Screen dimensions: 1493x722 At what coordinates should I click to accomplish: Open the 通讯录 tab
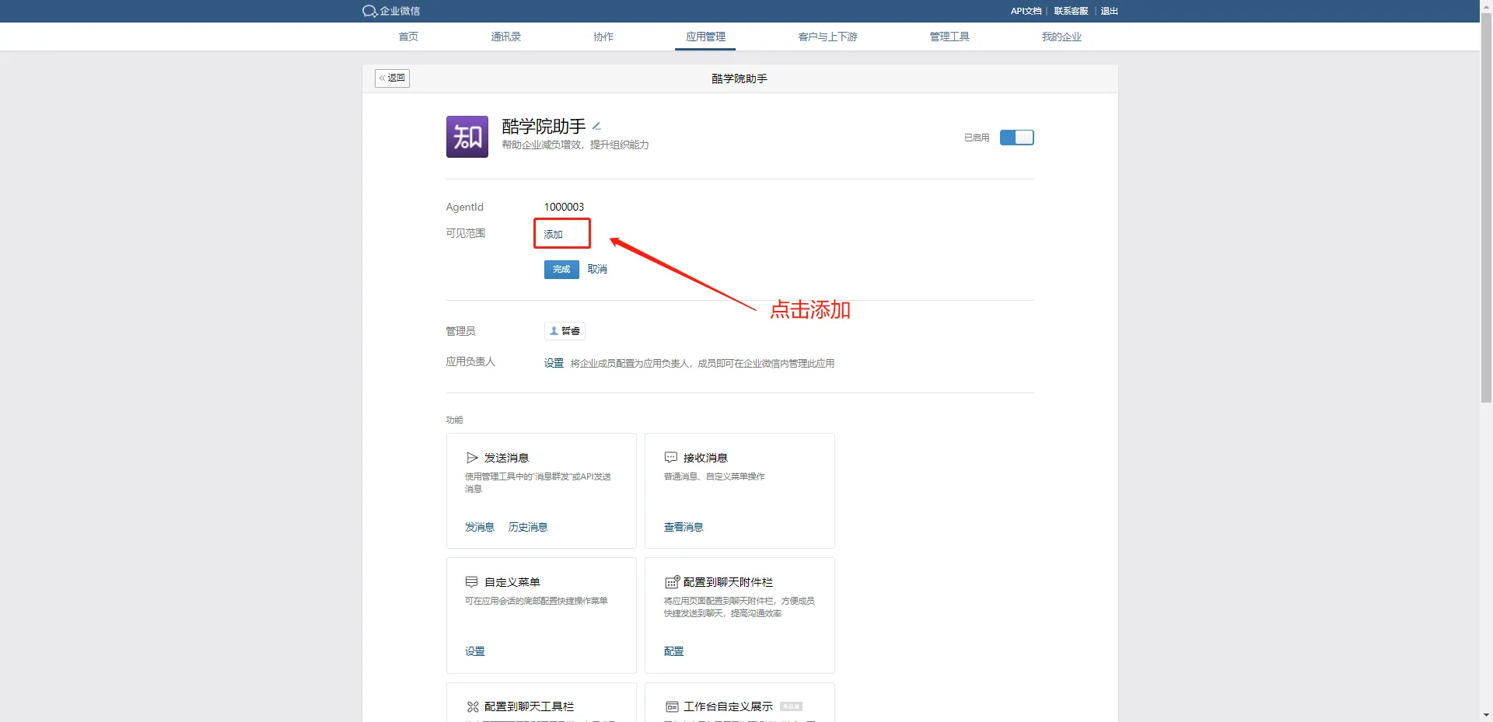coord(505,37)
